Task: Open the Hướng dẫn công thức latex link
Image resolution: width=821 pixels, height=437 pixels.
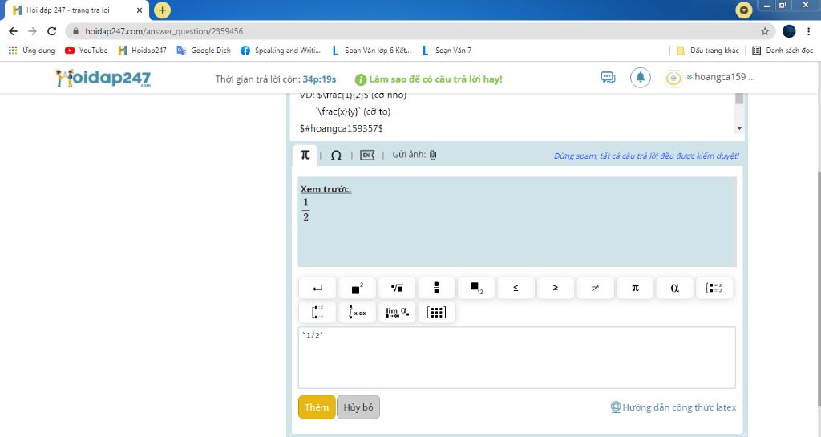Action: click(678, 407)
